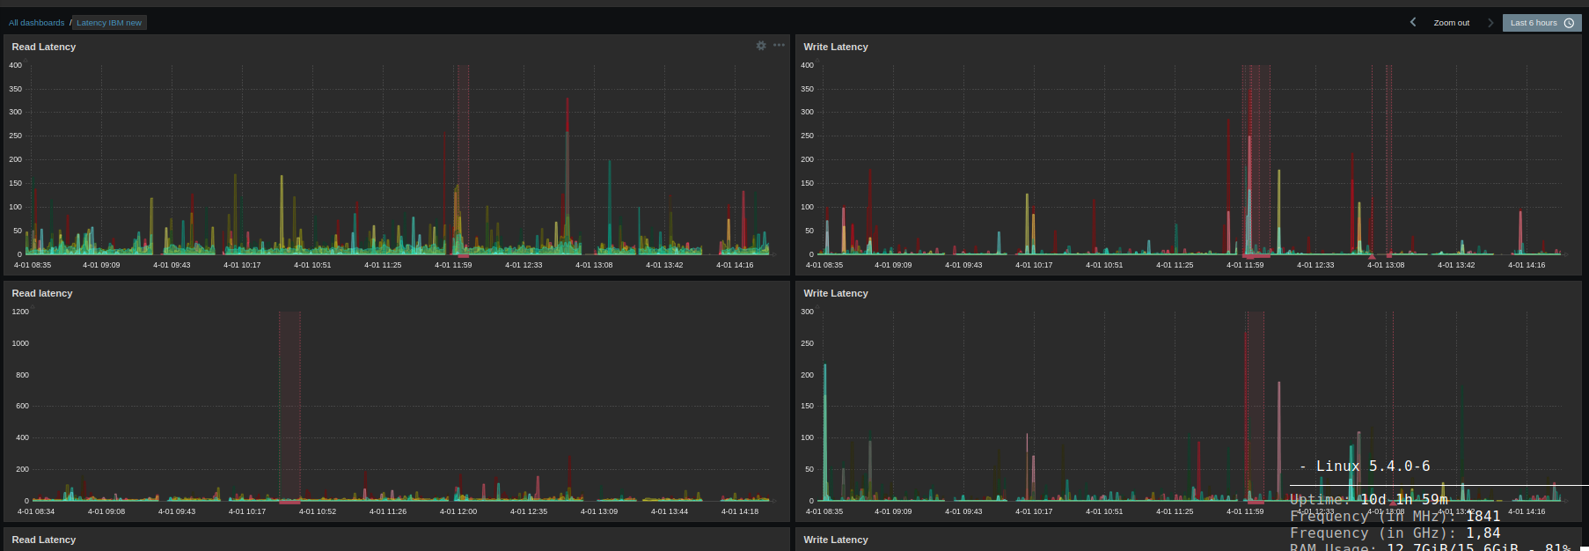Click the red shaded problem band in top Read Latency graph
The width and height of the screenshot is (1589, 551).
(463, 158)
